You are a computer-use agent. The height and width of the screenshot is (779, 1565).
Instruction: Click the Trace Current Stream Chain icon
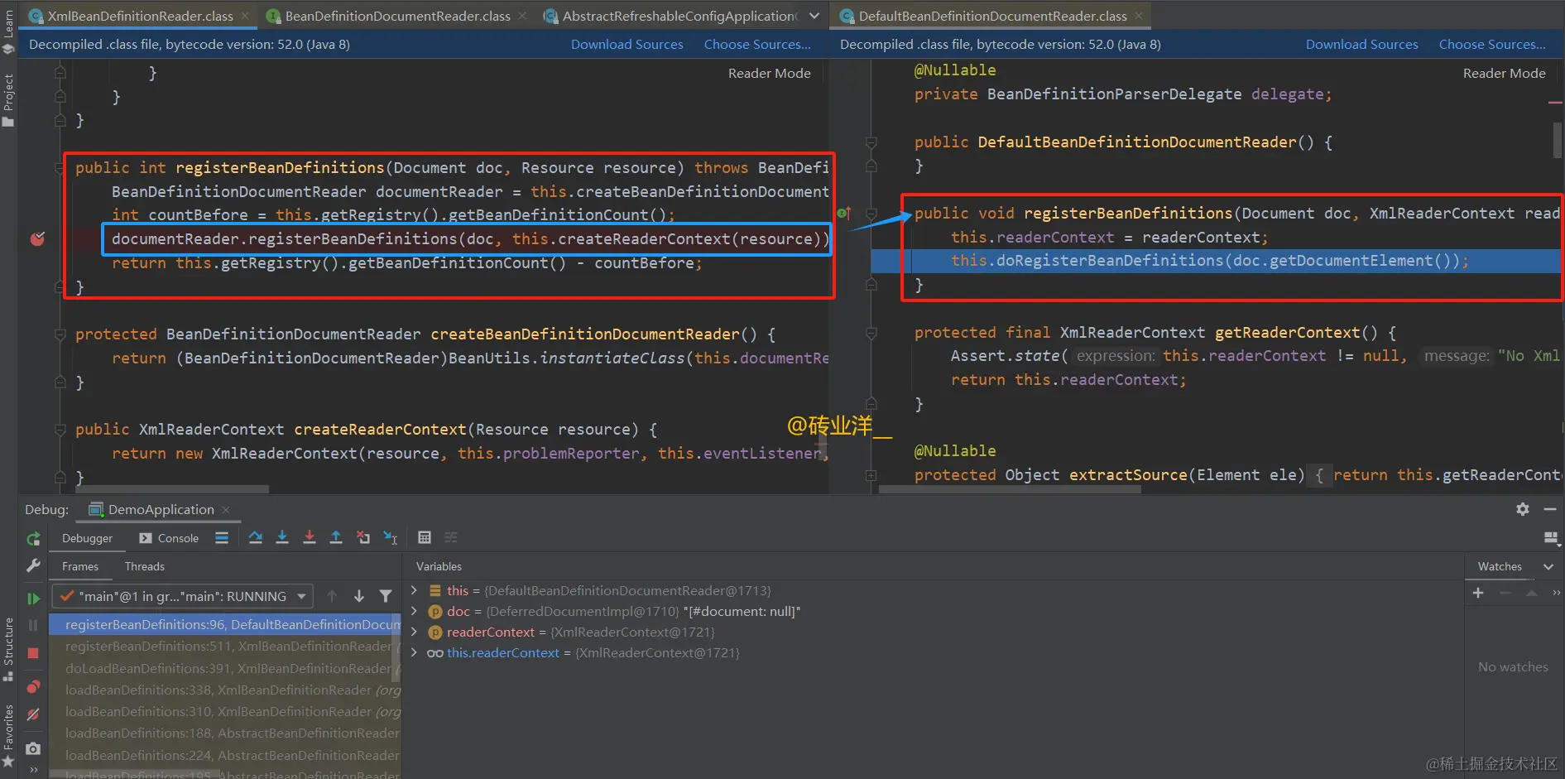451,537
